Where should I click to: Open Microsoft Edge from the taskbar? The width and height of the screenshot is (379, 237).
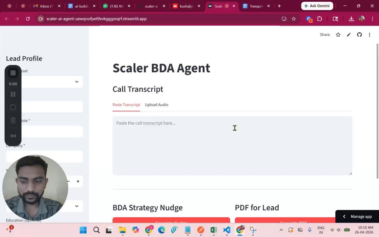pos(162,230)
